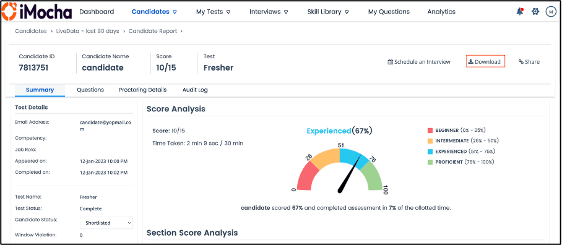Click the Test Status value Complete
The image size is (562, 245).
[x=91, y=208]
